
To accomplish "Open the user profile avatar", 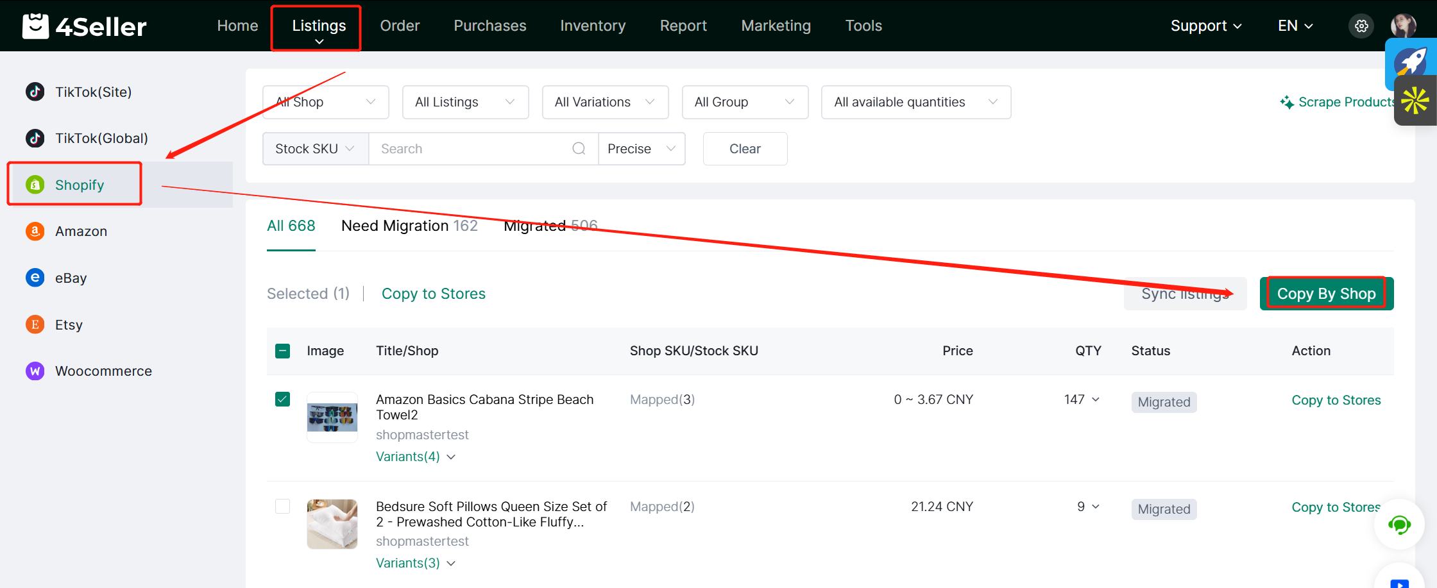I will click(x=1403, y=26).
